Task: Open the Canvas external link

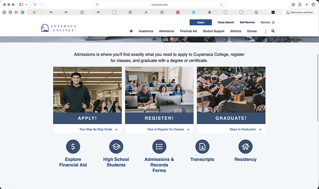Action: point(267,22)
